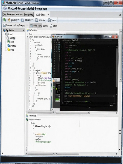Click the 'buet' toolbar icon
This screenshot has width=123, height=164.
click(x=51, y=26)
